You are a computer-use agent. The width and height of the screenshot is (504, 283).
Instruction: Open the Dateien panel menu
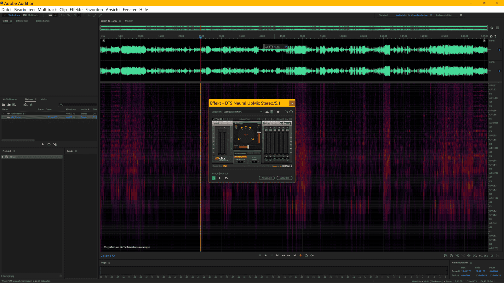tap(35, 99)
